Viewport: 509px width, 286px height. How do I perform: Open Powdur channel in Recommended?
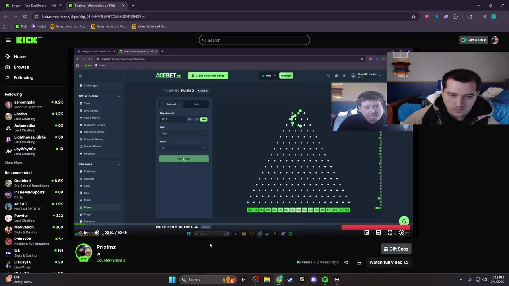tap(33, 218)
